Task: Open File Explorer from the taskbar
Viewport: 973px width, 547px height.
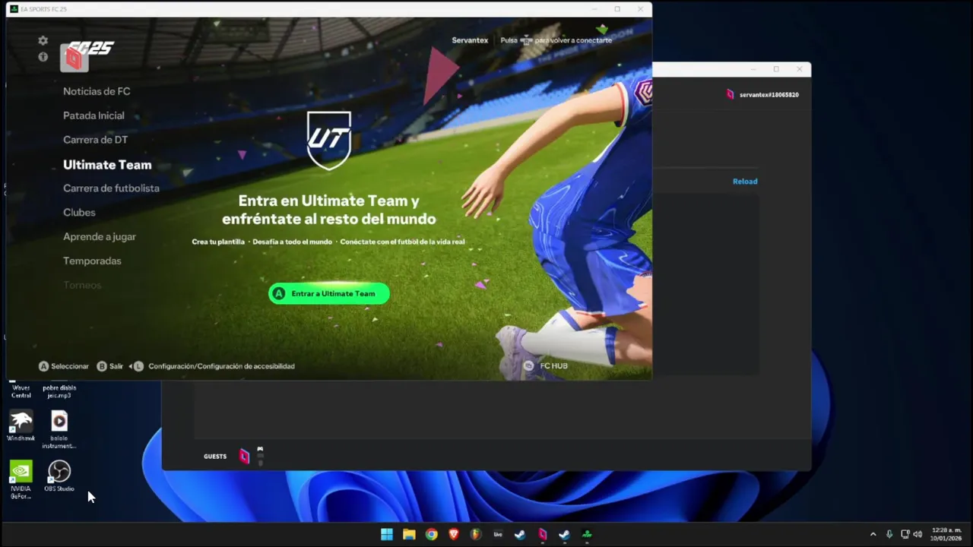Action: [409, 534]
